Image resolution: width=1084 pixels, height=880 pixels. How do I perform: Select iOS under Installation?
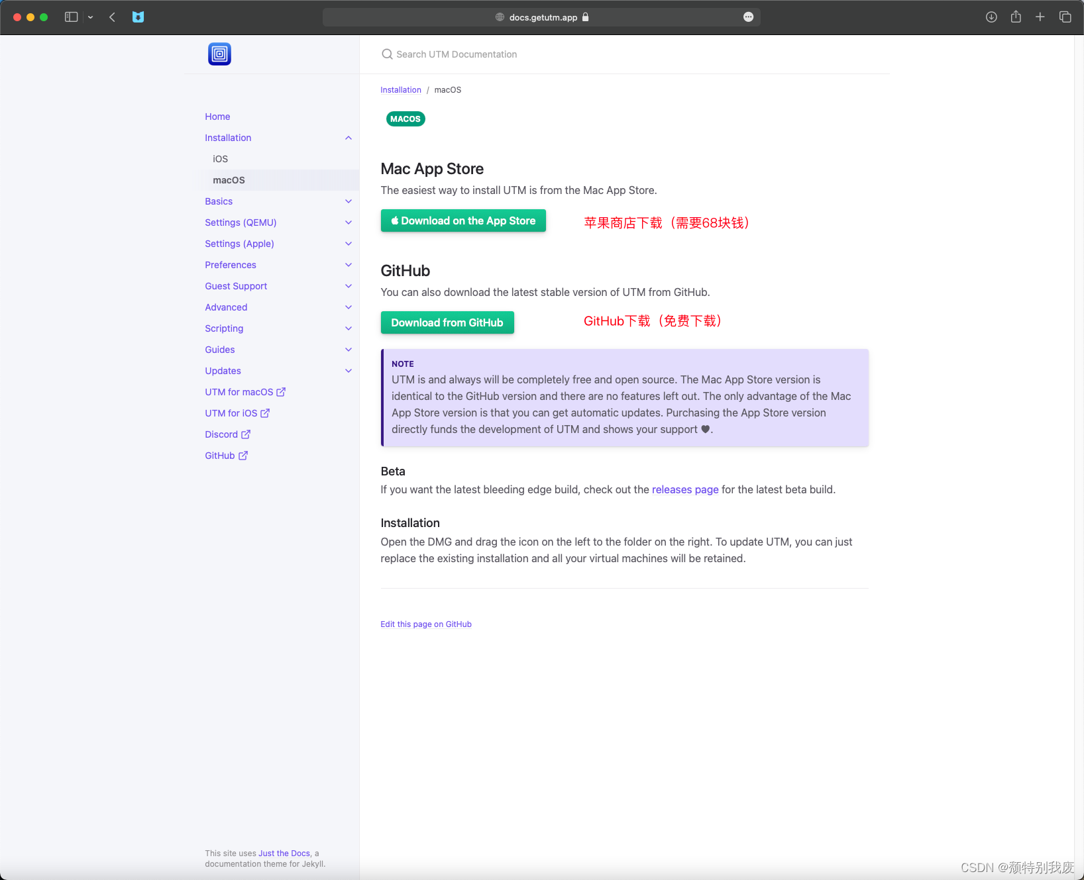[x=220, y=159]
